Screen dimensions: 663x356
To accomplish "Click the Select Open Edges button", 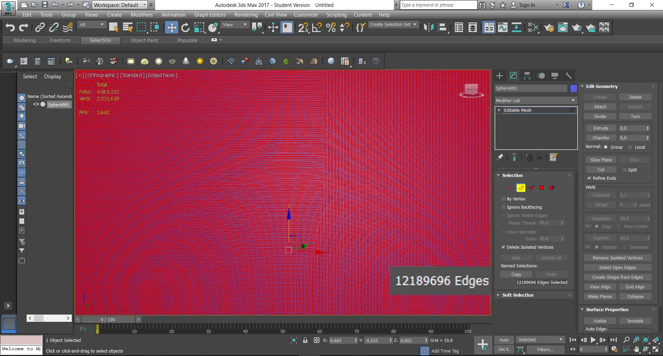I will [x=617, y=267].
